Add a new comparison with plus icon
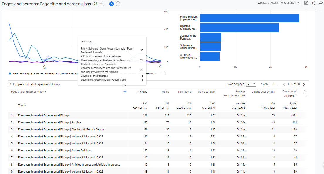Image resolution: width=324 pixels, height=174 pixels. pyautogui.click(x=118, y=4)
